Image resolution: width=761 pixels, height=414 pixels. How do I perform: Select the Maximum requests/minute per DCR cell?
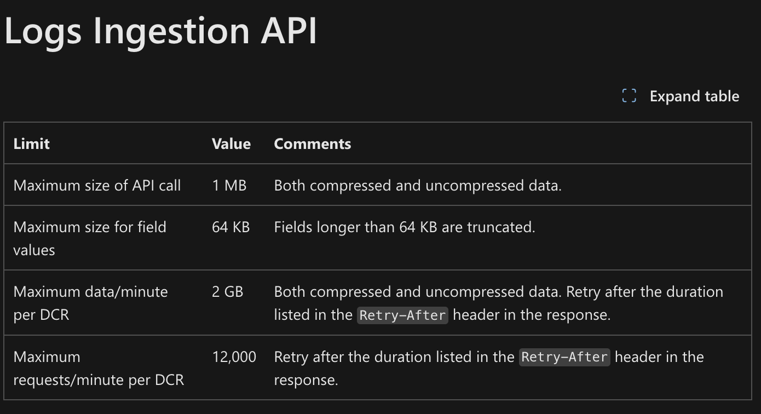point(99,368)
